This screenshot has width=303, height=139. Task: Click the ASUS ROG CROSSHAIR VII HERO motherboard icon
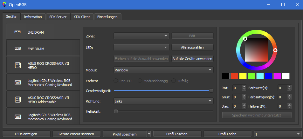(18, 65)
